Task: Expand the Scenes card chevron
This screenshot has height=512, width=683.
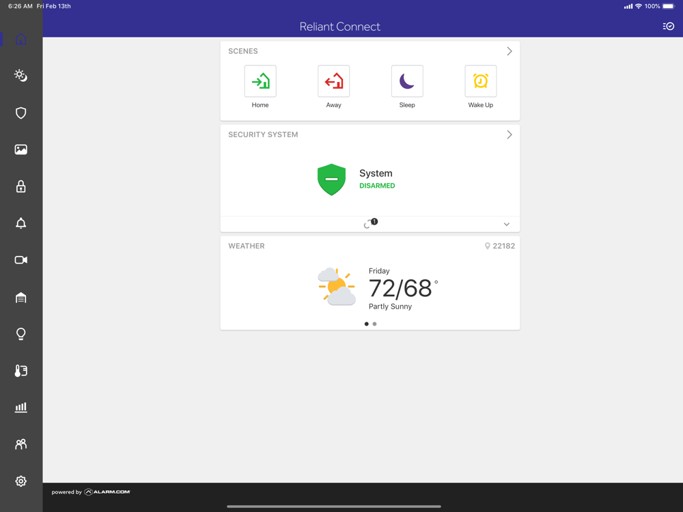Action: tap(510, 51)
